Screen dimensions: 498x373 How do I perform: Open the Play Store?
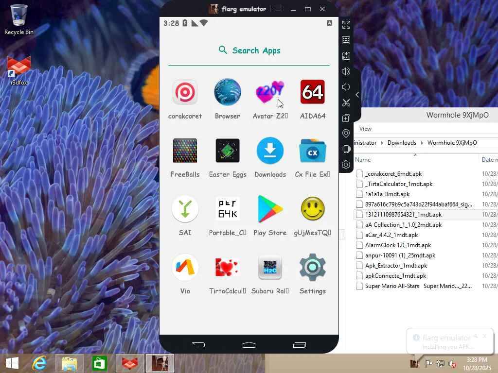click(270, 209)
